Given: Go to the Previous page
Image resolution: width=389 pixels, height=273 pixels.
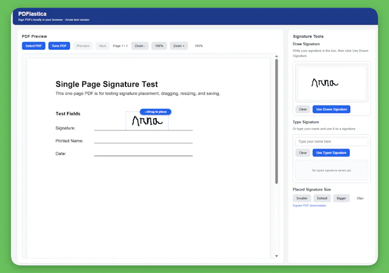Looking at the screenshot, I should pyautogui.click(x=83, y=46).
